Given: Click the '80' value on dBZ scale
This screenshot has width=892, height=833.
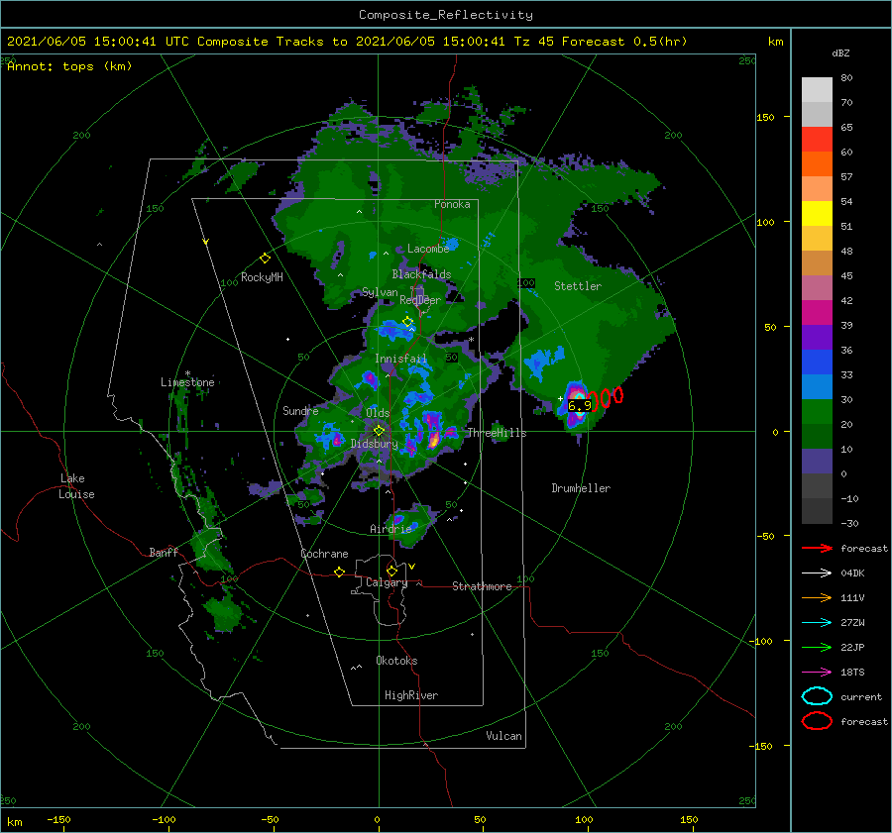Looking at the screenshot, I should (846, 78).
